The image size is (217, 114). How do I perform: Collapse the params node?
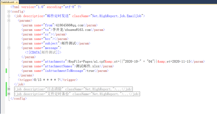tap(9, 21)
